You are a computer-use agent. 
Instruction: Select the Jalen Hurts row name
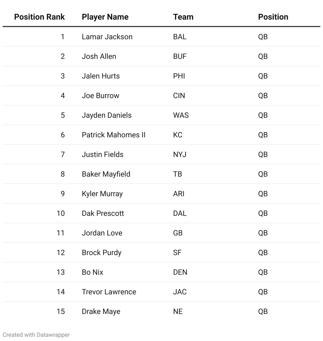click(101, 76)
